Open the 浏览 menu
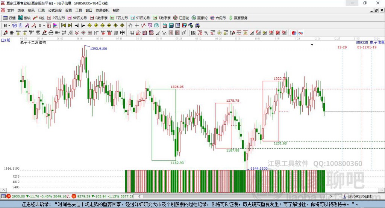Screen dimensions: 385x208 tap(21, 10)
